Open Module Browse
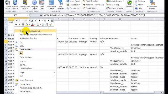This screenshot has width=168, height=94. [115, 1]
